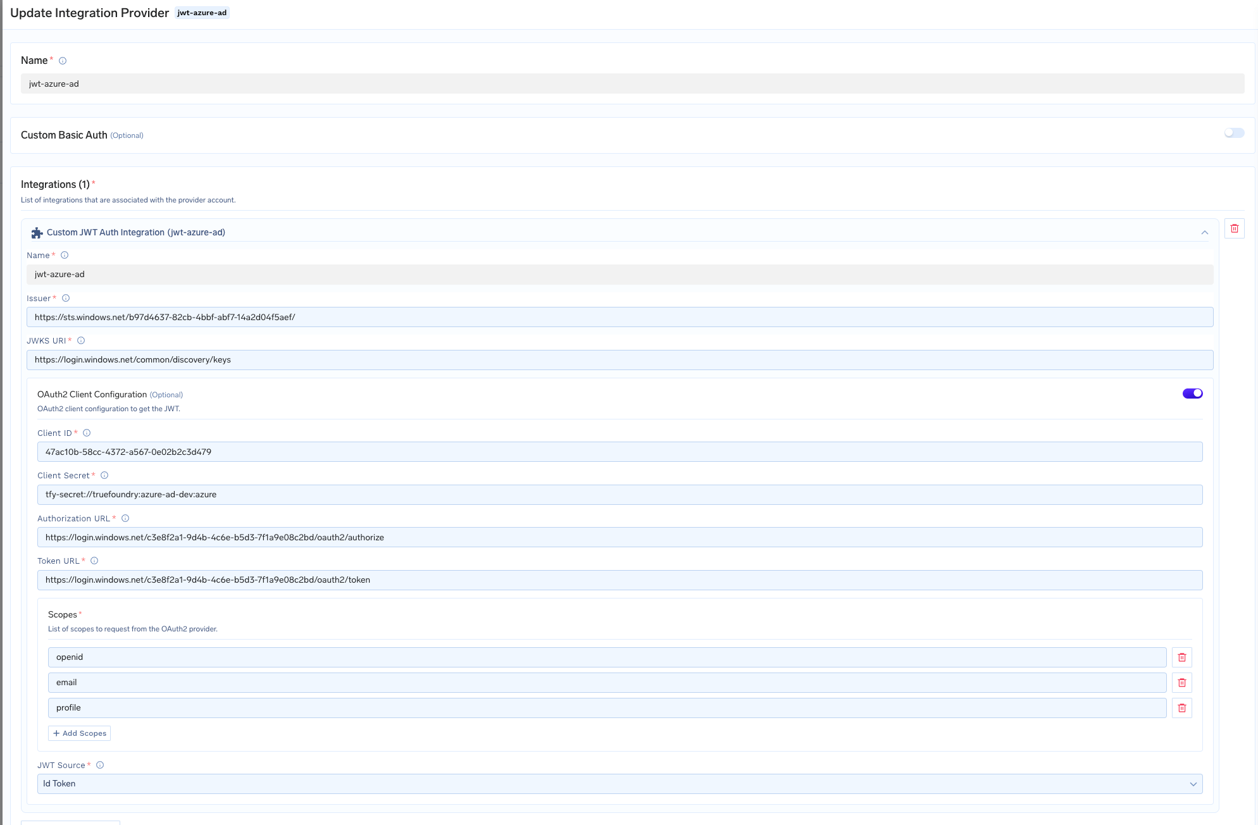Click the top provider Name field
The image size is (1258, 825).
point(632,84)
